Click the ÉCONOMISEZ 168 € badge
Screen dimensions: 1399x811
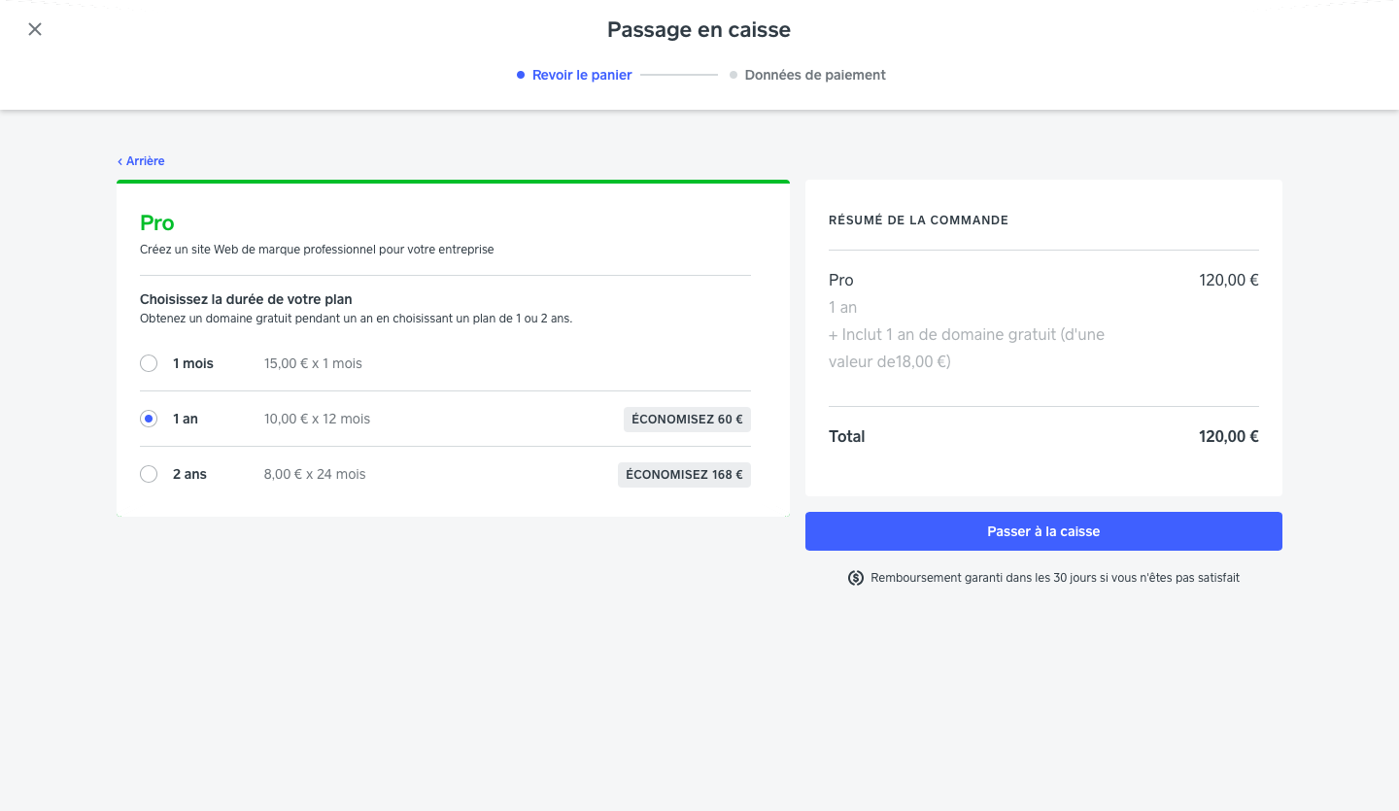(684, 475)
